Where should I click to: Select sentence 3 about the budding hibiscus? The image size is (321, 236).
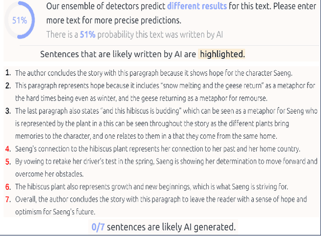pos(160,123)
